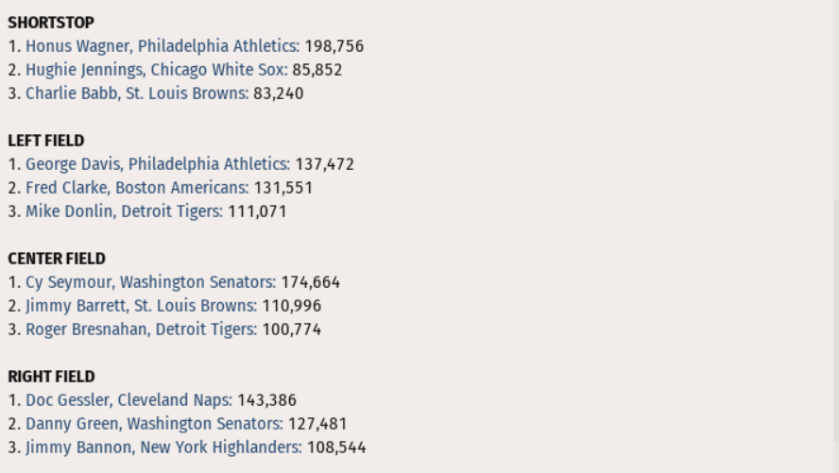Viewport: 839px width, 473px height.
Task: Click the CENTER FIELD section heading
Action: pos(57,259)
